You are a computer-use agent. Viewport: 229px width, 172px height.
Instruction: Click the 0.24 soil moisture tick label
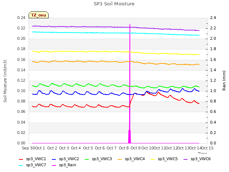(21, 18)
